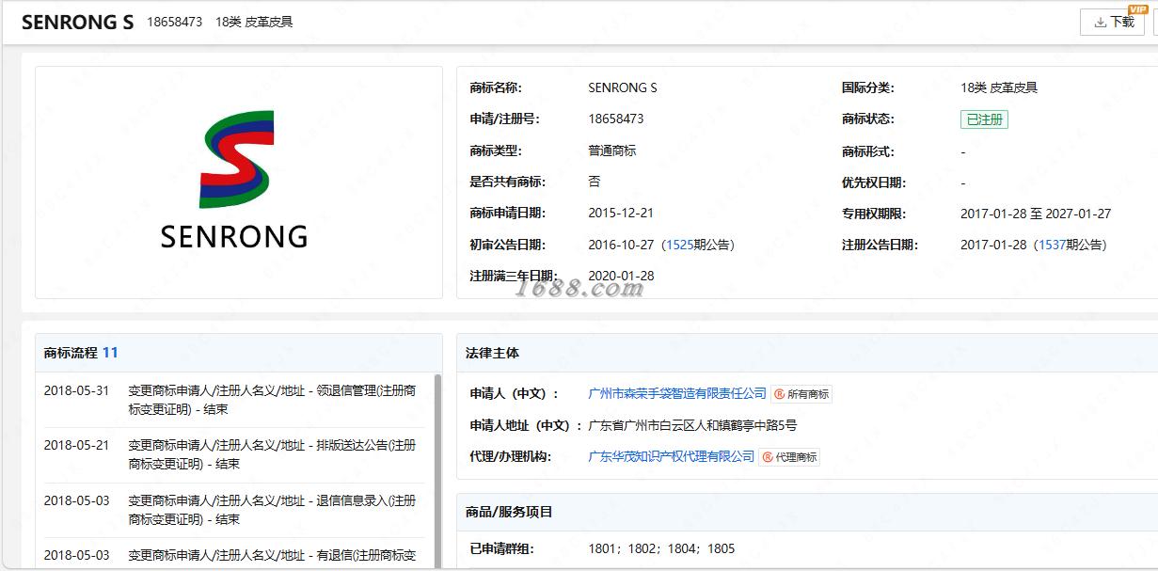This screenshot has height=571, width=1158.
Task: Click the SENRONG trademark logo image
Action: [x=234, y=181]
